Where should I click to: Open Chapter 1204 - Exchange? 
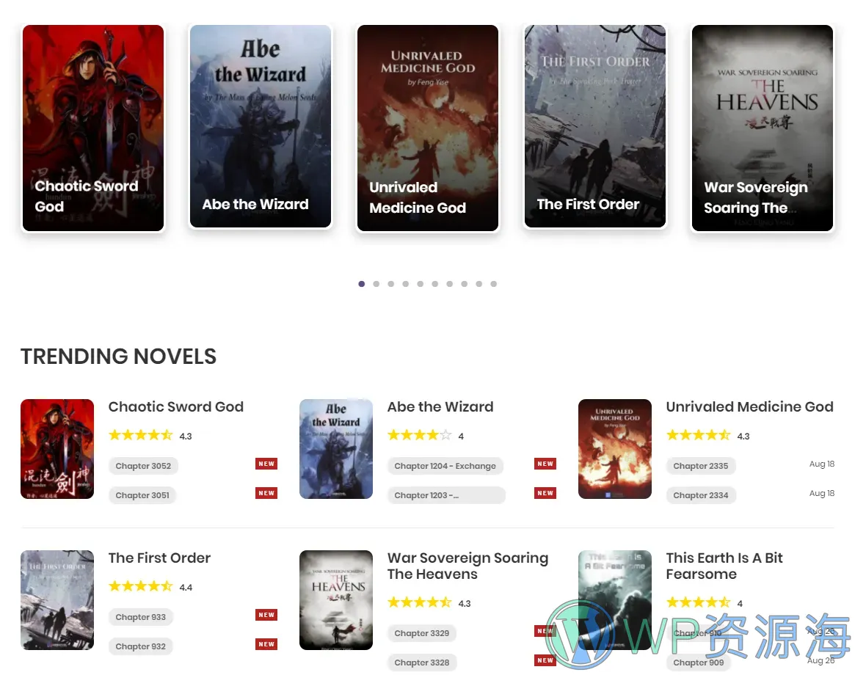coord(445,466)
